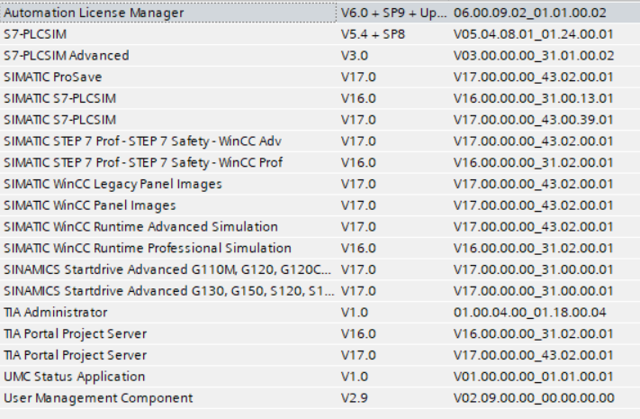Highlight the SIMATIC ProSave row

(x=53, y=77)
